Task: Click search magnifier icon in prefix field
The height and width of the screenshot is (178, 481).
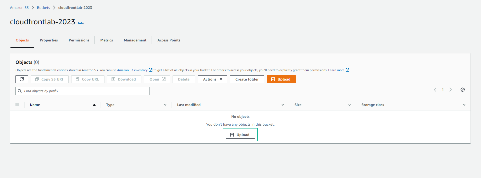Action: point(20,91)
